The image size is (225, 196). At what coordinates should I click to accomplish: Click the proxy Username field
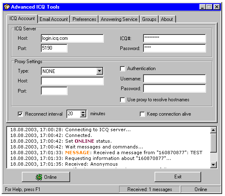click(174, 78)
